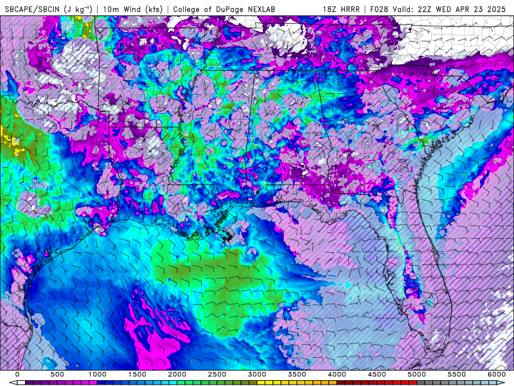This screenshot has width=514, height=386.
Task: Click the College of DuPage NEXLAB label
Action: pos(224,9)
